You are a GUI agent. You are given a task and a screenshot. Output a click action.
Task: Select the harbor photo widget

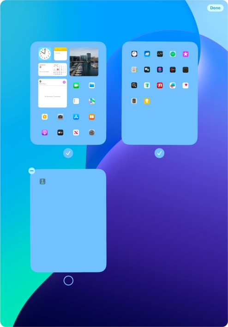[x=84, y=62]
